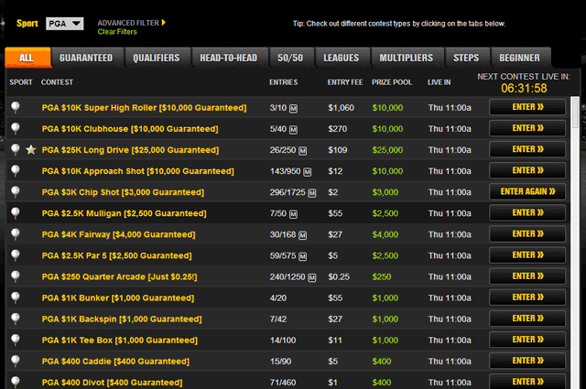The image size is (586, 389).
Task: Open PGA $1K Backspin contest link
Action: point(122,319)
